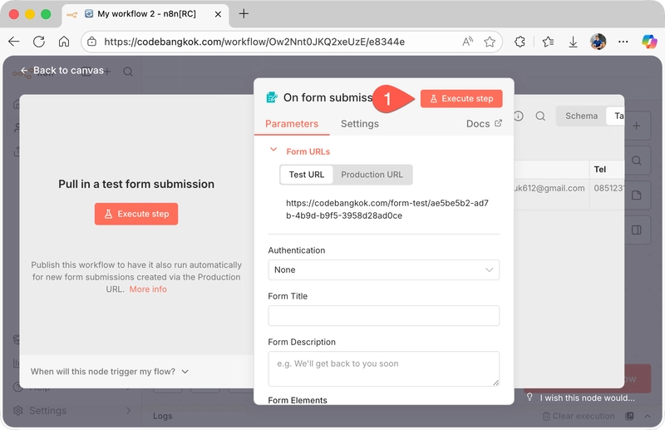Select the Test URL toggle option
Viewport: 665px width, 430px height.
307,175
